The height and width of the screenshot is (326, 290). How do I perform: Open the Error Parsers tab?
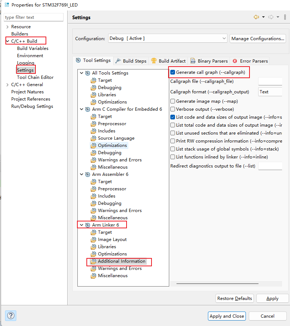(250, 61)
